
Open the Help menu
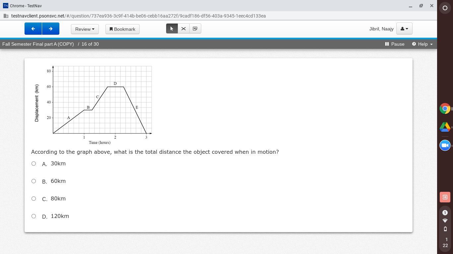[x=422, y=44]
